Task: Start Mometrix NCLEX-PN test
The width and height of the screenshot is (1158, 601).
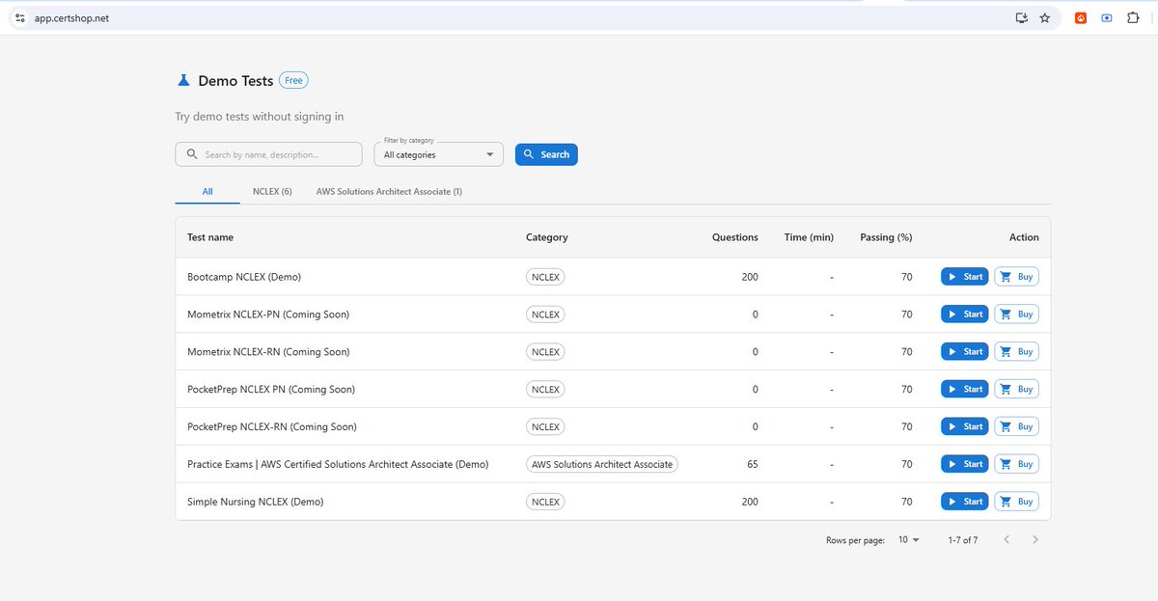Action: [x=965, y=314]
